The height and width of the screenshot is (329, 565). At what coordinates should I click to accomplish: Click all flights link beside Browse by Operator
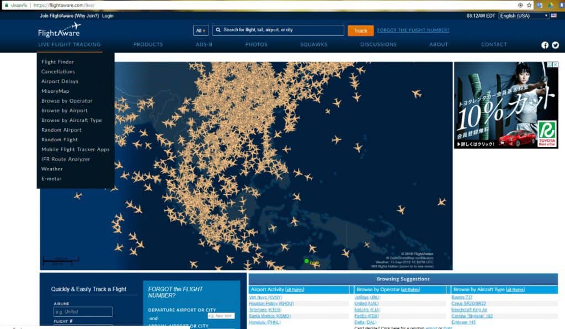[x=411, y=290]
